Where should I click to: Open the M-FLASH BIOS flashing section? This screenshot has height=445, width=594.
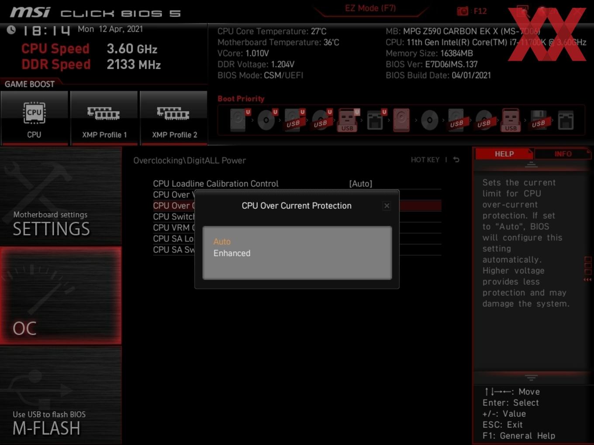[61, 396]
